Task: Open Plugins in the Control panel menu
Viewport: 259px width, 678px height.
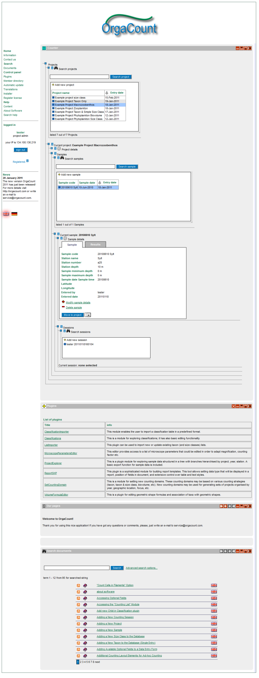Action: point(7,76)
